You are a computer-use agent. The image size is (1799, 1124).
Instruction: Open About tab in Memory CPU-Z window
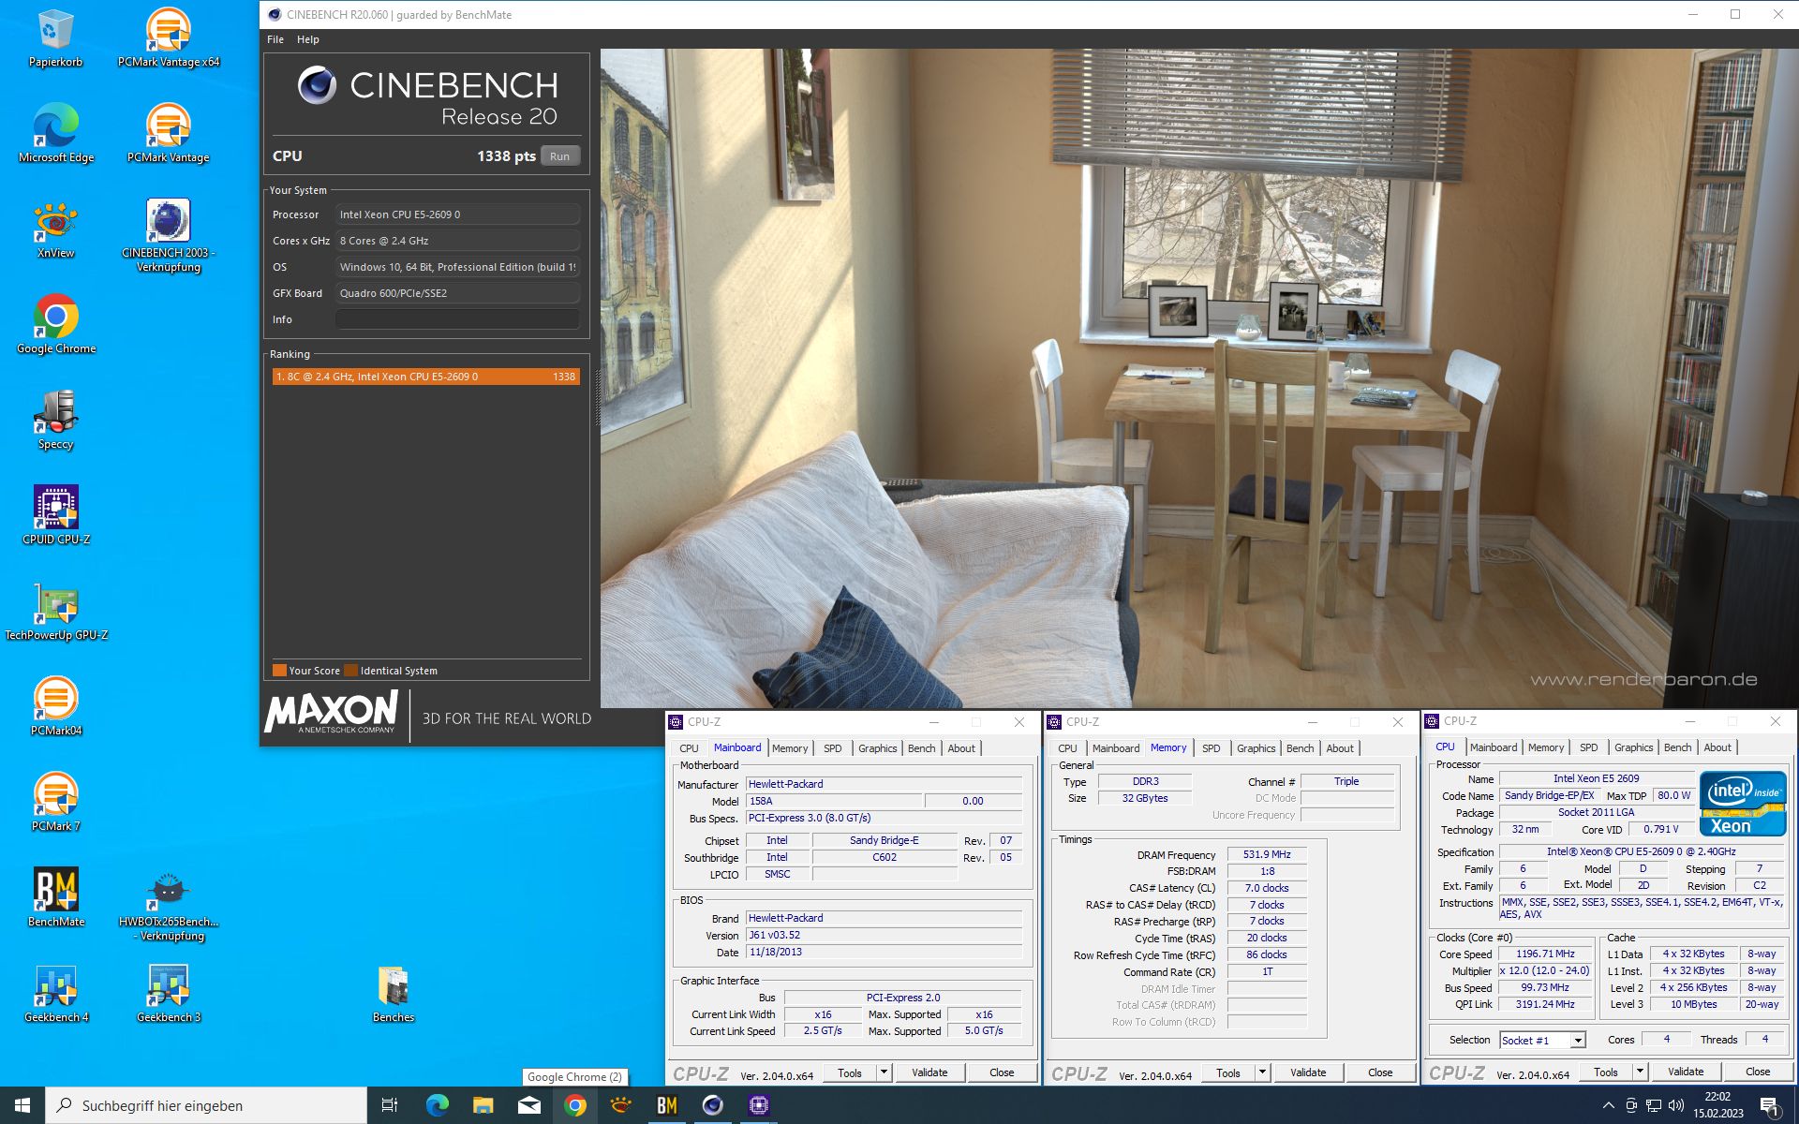coord(1340,748)
